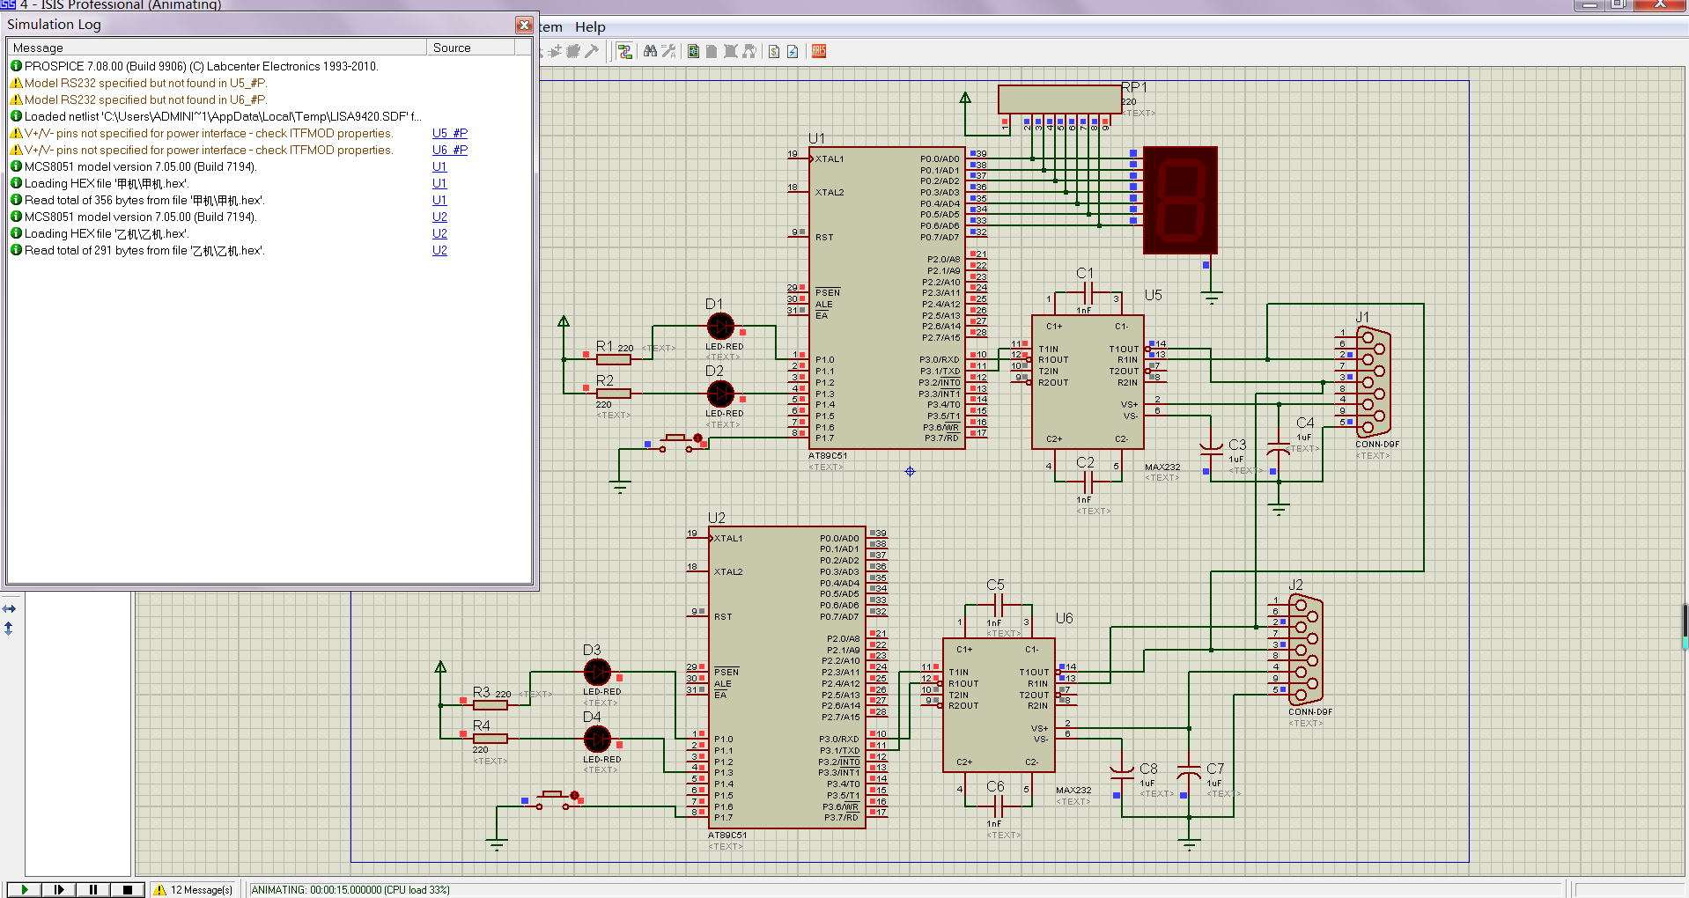The width and height of the screenshot is (1689, 898).
Task: Select the RP1 resistor pack
Action: [x=1059, y=99]
